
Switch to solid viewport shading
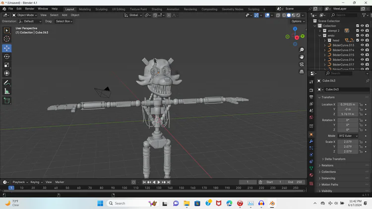tap(289, 15)
